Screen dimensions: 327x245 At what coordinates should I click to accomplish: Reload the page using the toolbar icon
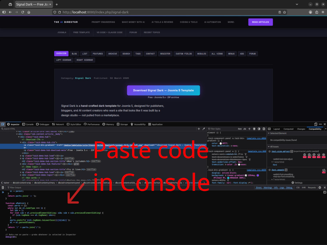[23, 12]
